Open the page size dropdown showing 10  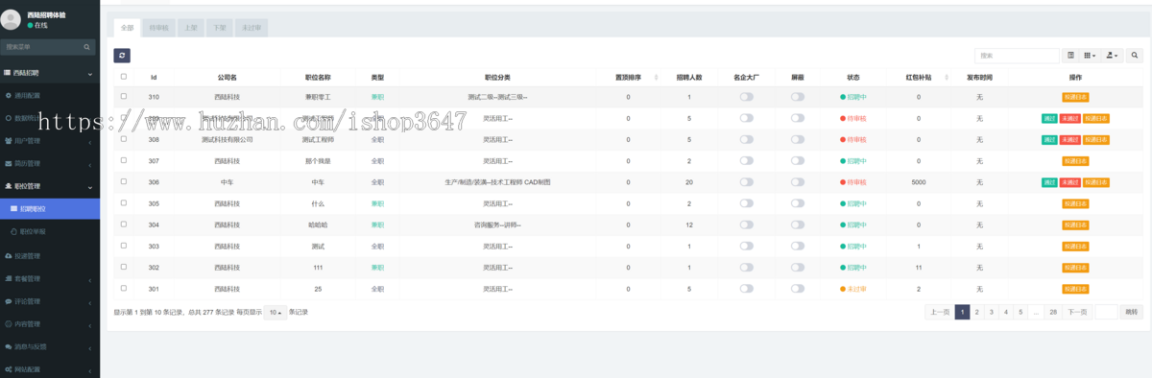click(x=276, y=313)
